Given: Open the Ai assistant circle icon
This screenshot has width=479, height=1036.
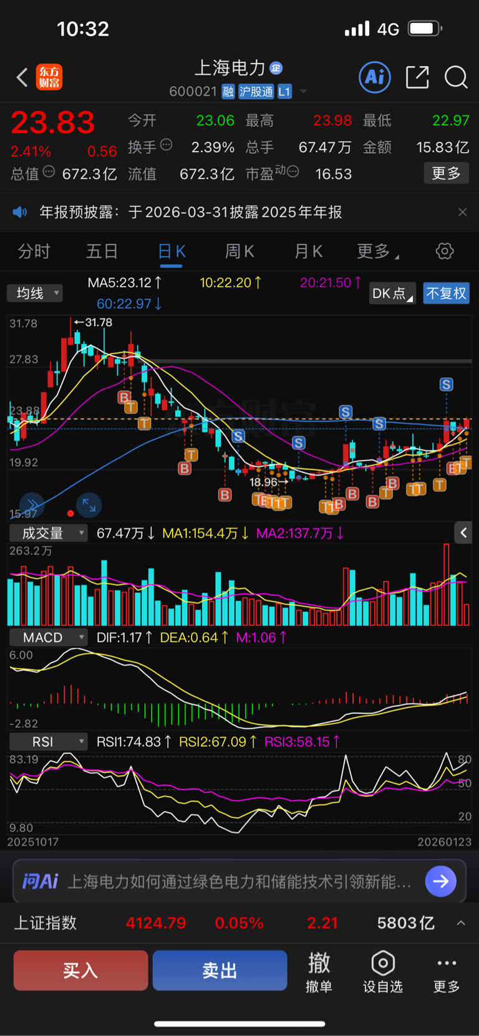Looking at the screenshot, I should (375, 77).
